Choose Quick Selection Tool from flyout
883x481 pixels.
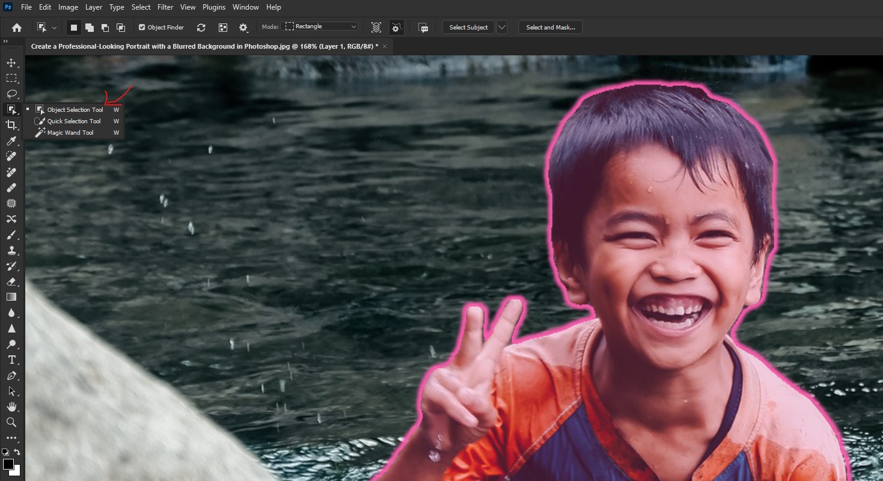[74, 121]
